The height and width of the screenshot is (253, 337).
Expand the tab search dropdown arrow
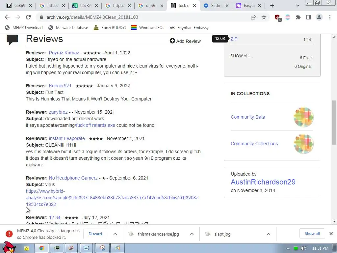[x=298, y=6]
